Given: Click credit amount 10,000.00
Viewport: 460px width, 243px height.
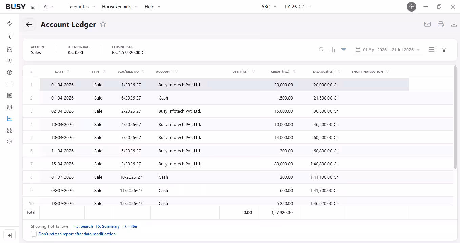Looking at the screenshot, I should point(283,125).
